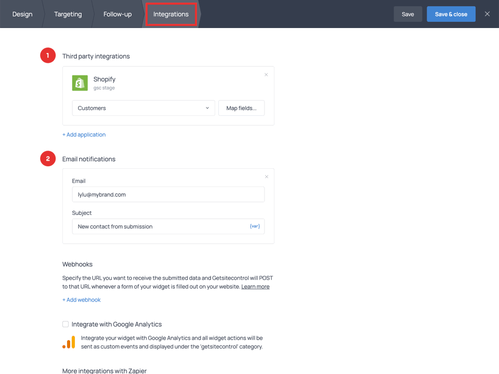This screenshot has width=499, height=374.
Task: Click the Shopify integration icon
Action: coord(80,83)
